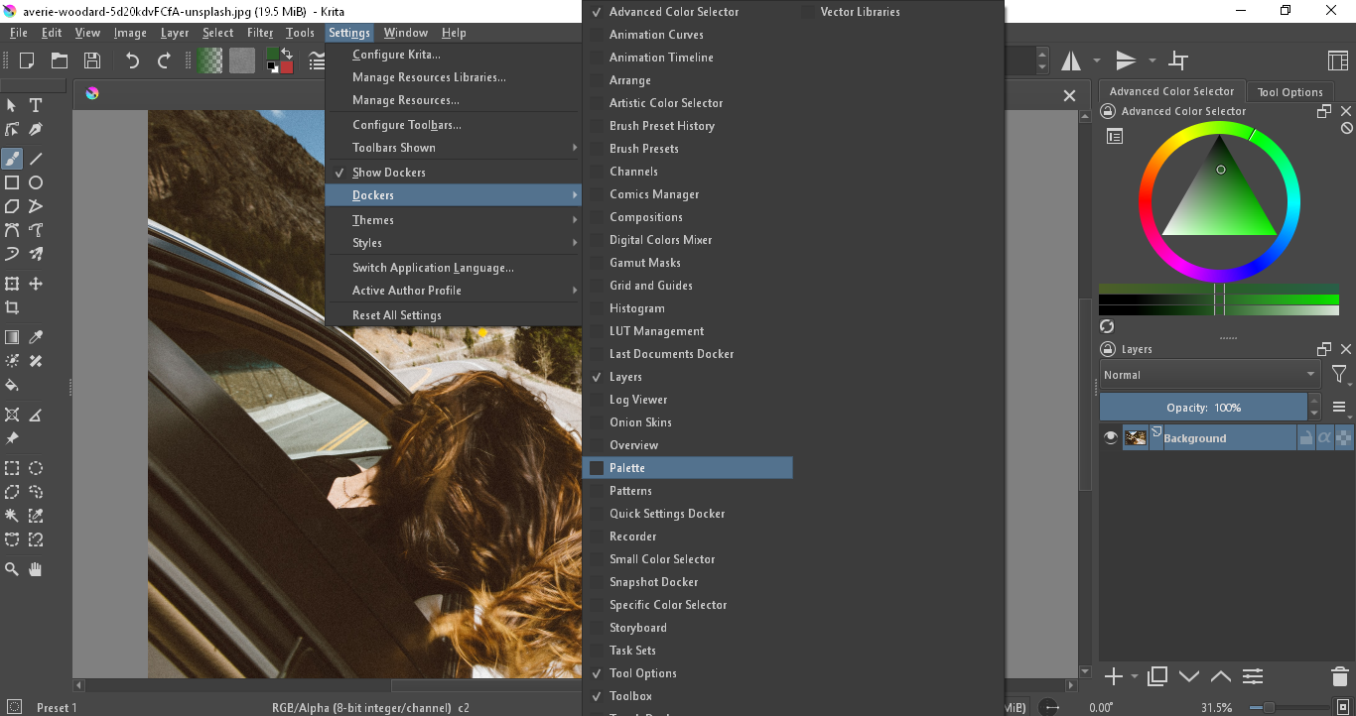
Task: Enable the Channels docker
Action: [x=597, y=172]
